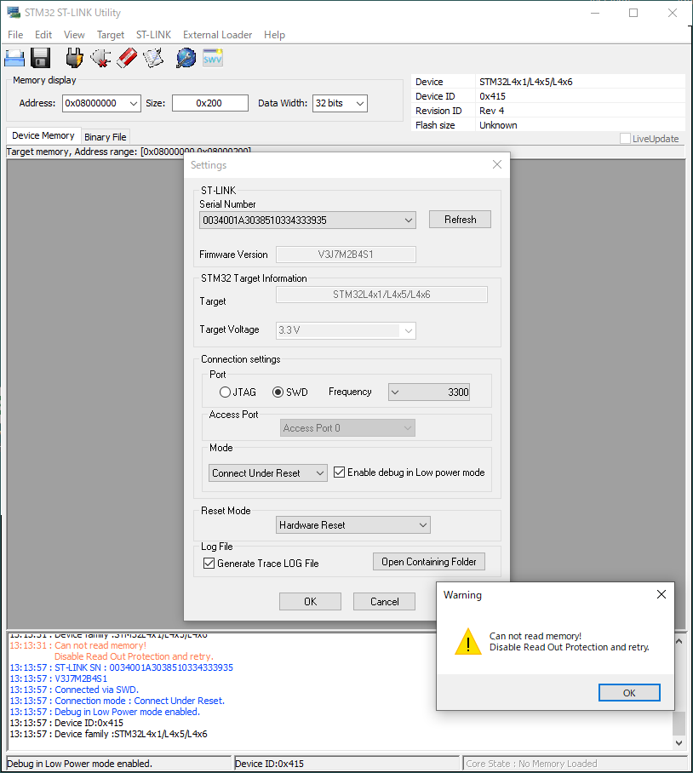Click the Refresh button in Settings
Screen dimensions: 693x773
pyautogui.click(x=460, y=220)
